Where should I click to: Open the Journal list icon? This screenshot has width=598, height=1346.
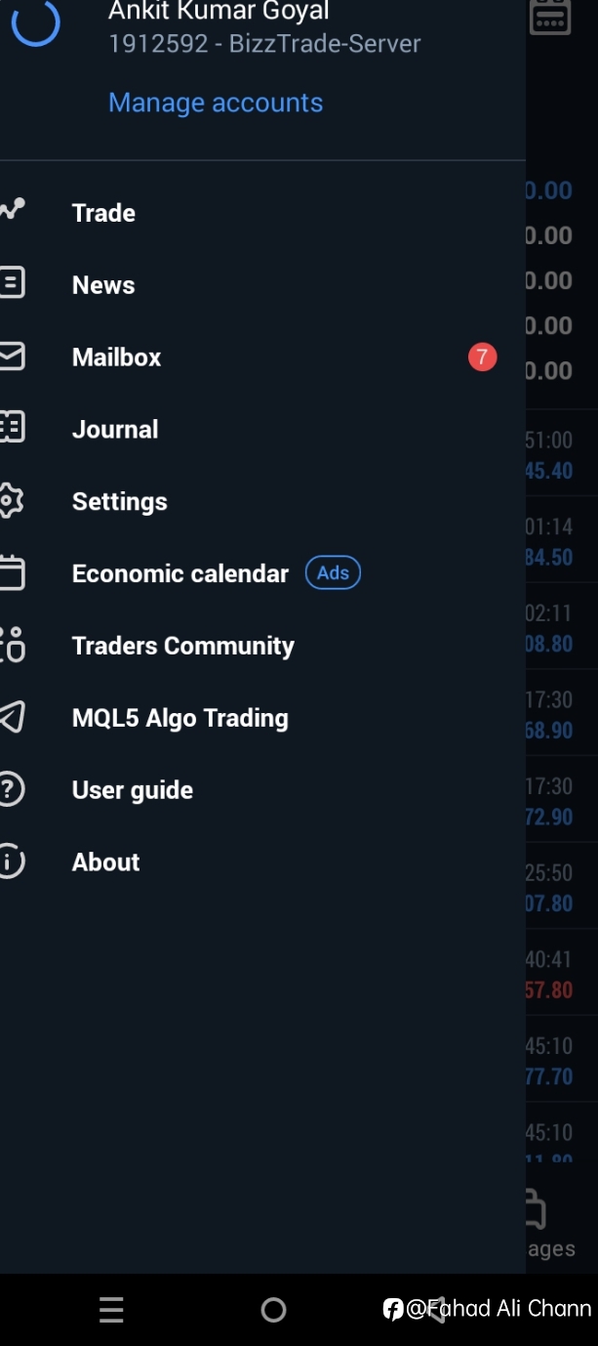click(11, 428)
